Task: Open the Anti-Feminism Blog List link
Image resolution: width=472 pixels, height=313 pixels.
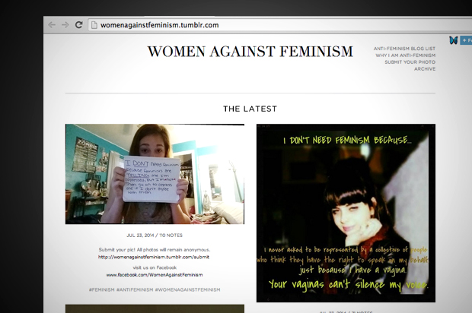Action: pyautogui.click(x=404, y=49)
